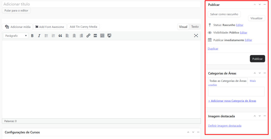Image resolution: width=271 pixels, height=139 pixels.
Task: Insert a numbered list
Action: click(53, 36)
